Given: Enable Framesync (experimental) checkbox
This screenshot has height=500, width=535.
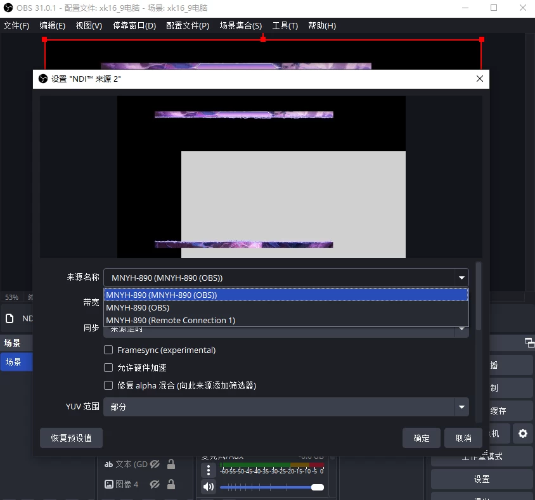Looking at the screenshot, I should (108, 350).
